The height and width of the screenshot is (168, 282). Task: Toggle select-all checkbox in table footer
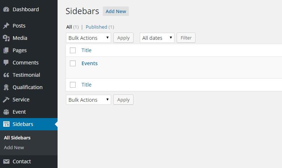pyautogui.click(x=73, y=85)
